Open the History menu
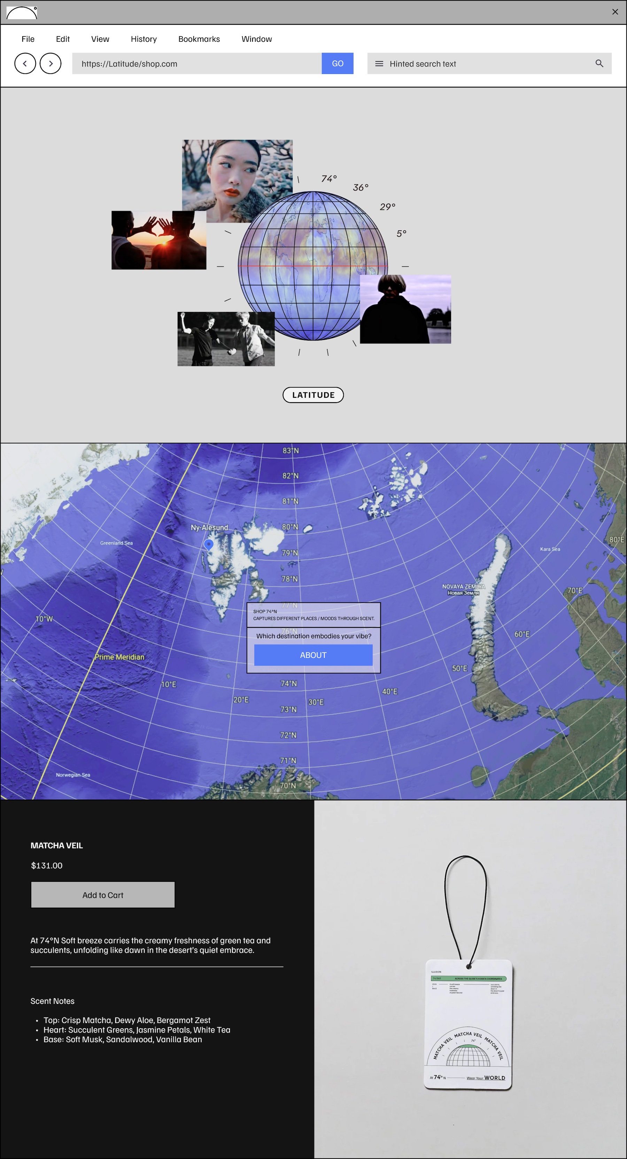 click(x=144, y=39)
